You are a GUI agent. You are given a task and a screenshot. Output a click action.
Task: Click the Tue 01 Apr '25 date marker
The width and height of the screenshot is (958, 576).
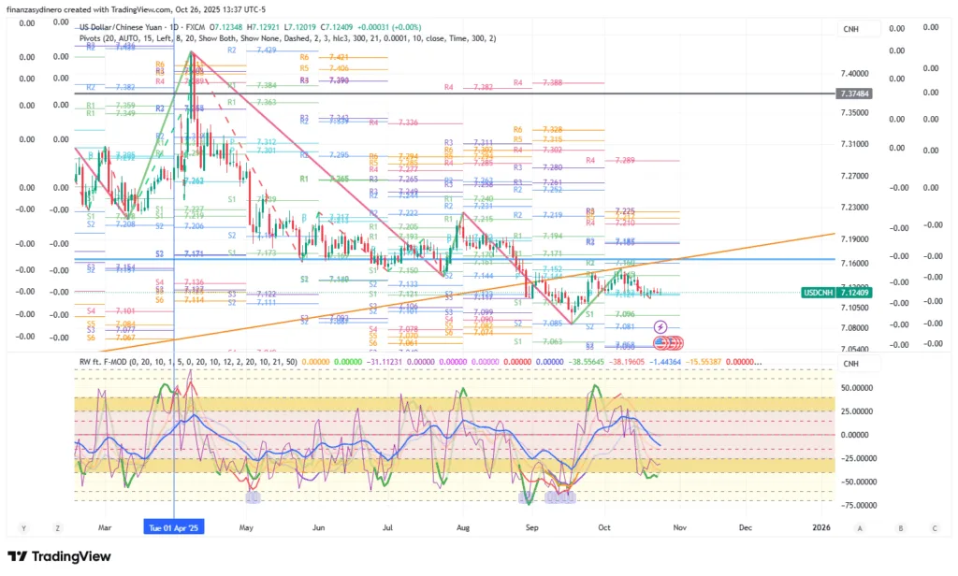(174, 527)
